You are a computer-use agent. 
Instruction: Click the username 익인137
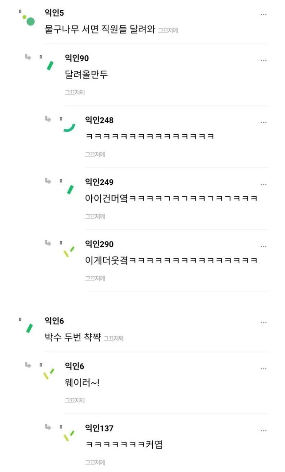pos(99,428)
